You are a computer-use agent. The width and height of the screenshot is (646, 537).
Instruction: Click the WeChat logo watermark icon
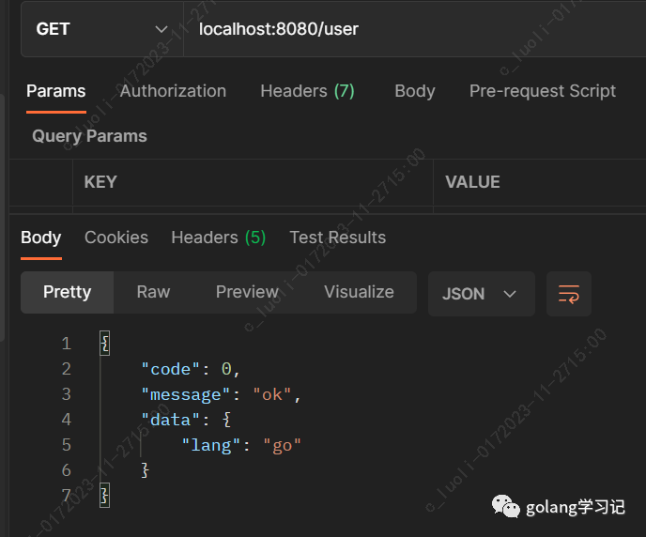(x=505, y=506)
